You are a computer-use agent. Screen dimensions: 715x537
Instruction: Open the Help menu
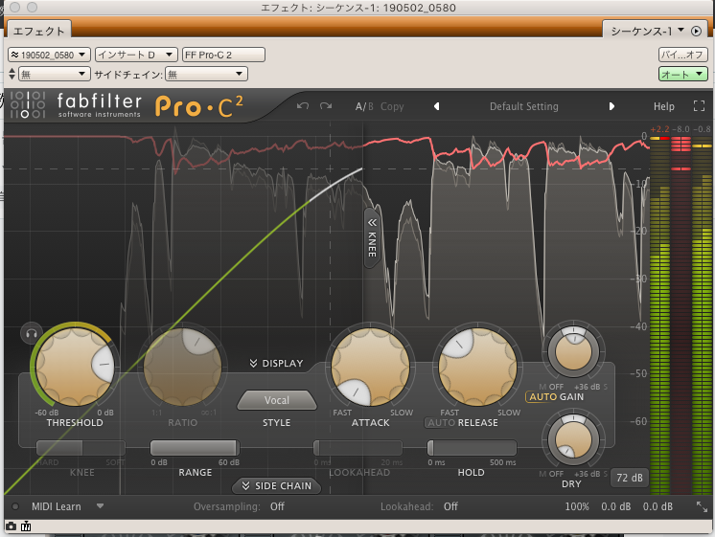point(663,106)
